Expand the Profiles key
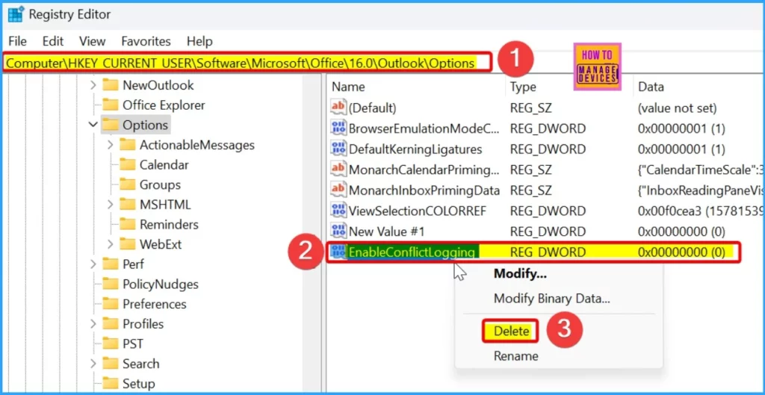Screen dimensions: 765x395 point(93,324)
